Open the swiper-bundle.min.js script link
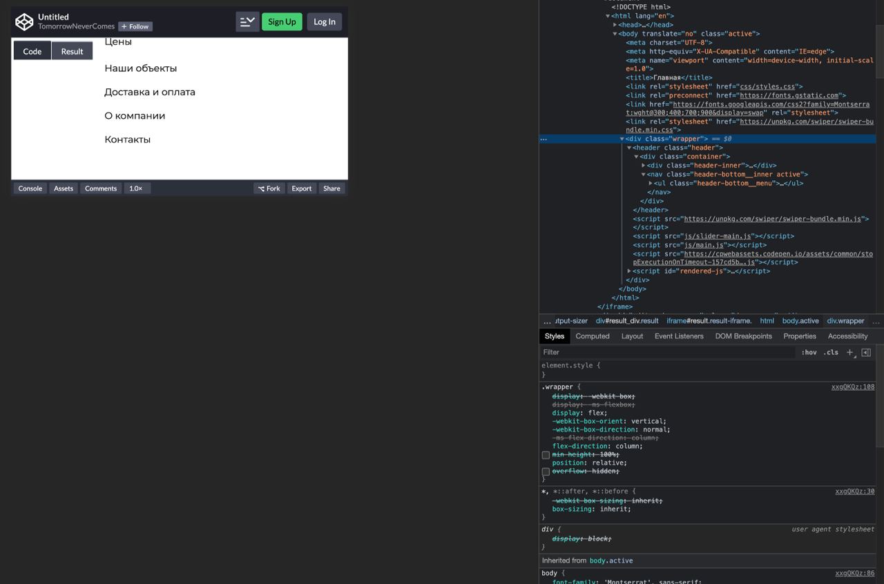This screenshot has height=584, width=884. (773, 219)
